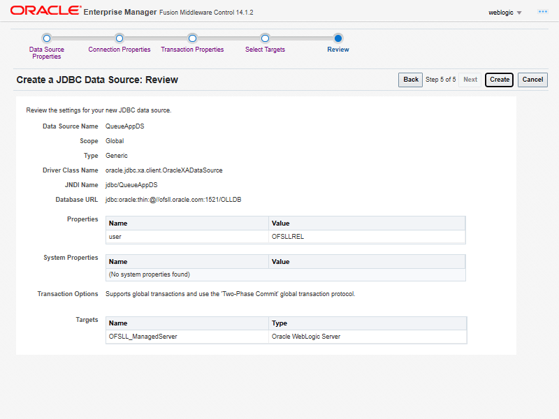Click the Connection Properties step circle

click(x=119, y=38)
